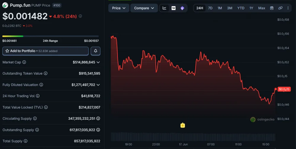Viewport: 296px width, 149px height.
Task: Click the $0.001482 price heading
Action: (25, 16)
